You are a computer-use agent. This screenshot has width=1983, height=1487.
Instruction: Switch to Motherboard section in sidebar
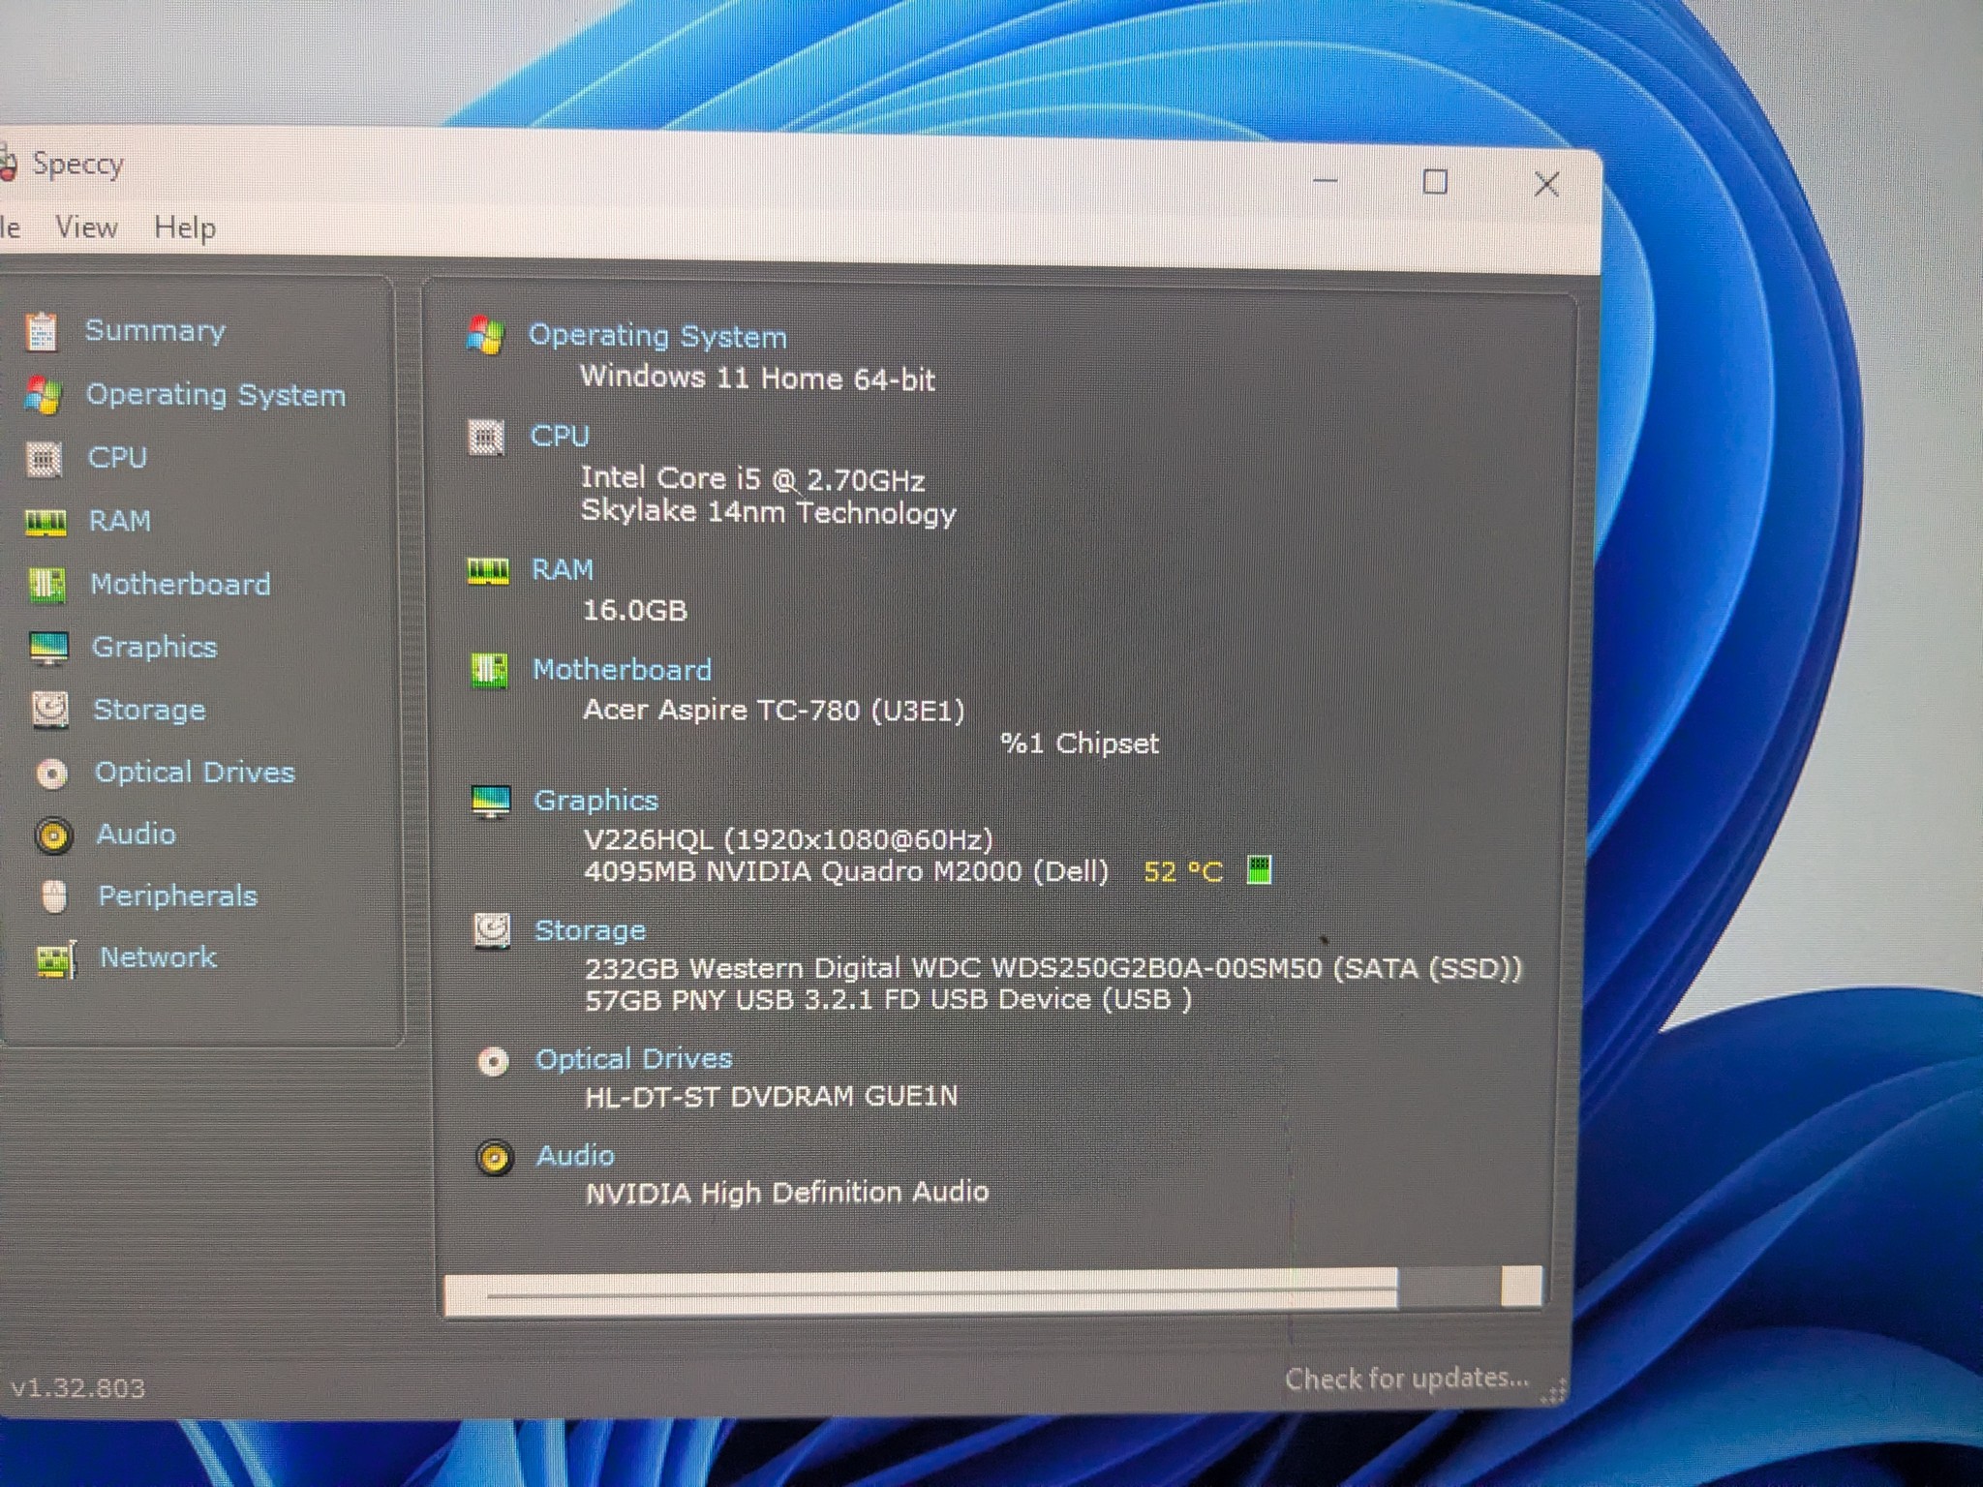[180, 584]
